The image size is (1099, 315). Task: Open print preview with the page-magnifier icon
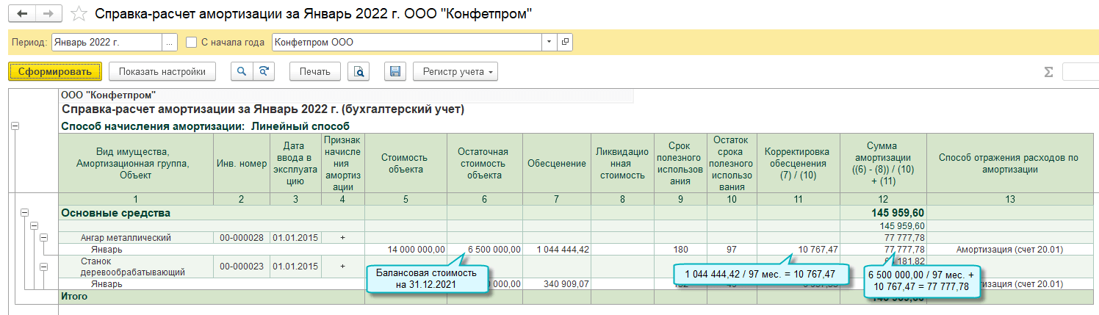(358, 71)
